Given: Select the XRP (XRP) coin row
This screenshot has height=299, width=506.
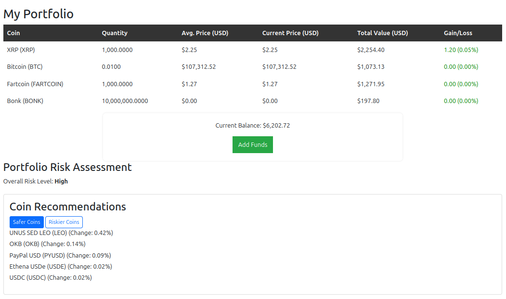Looking at the screenshot, I should point(21,50).
